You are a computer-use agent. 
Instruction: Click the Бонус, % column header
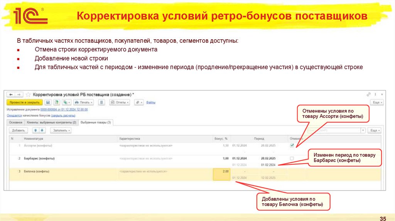click(221, 139)
